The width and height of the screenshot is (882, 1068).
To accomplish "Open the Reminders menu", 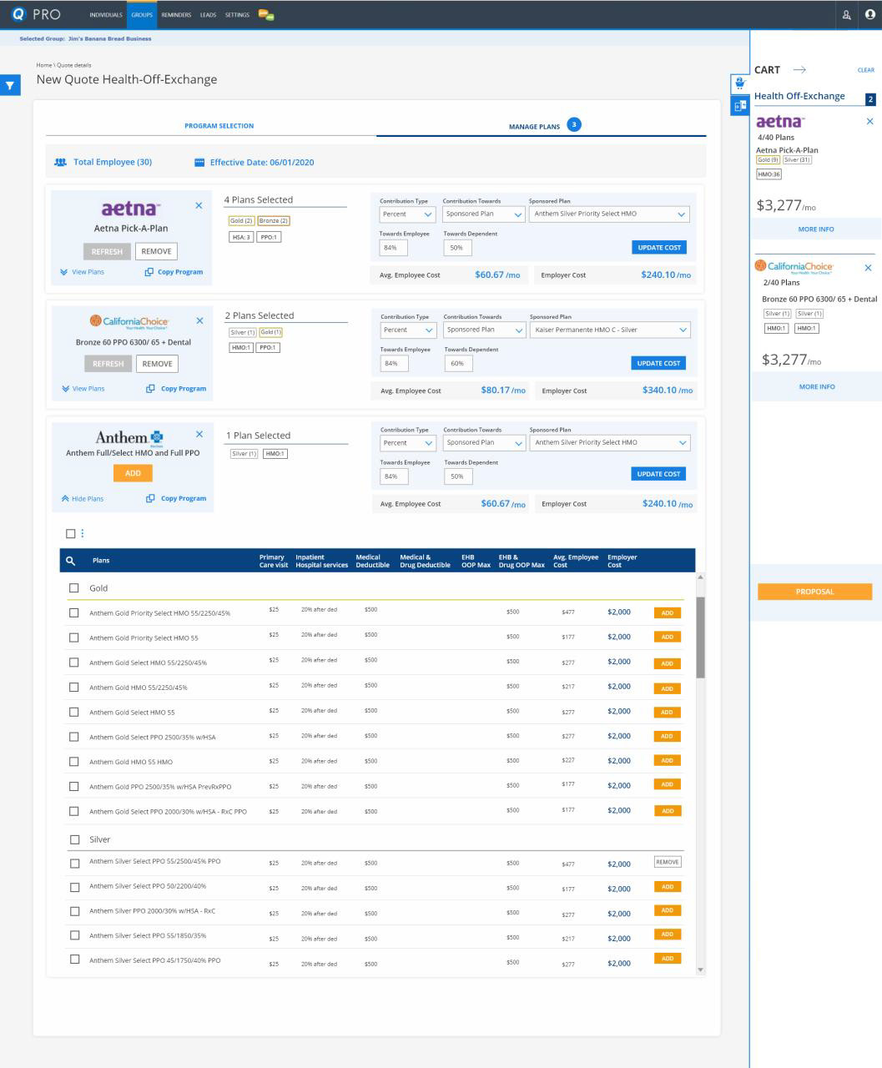I will [x=176, y=15].
